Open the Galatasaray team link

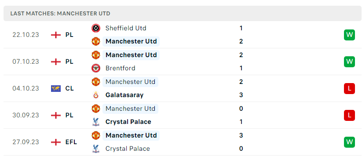click(x=124, y=95)
